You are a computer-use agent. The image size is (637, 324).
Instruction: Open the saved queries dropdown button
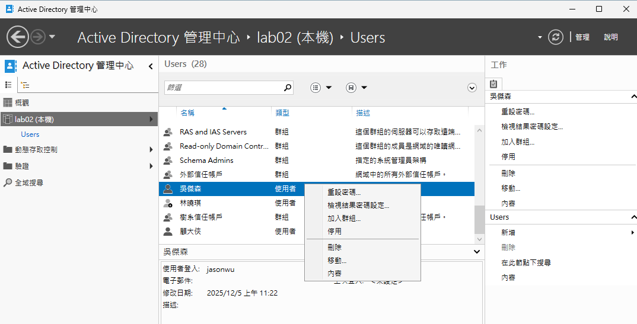click(x=356, y=87)
